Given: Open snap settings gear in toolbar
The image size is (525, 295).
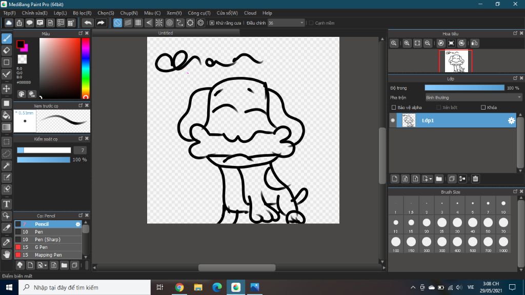Looking at the screenshot, I should click(x=200, y=23).
